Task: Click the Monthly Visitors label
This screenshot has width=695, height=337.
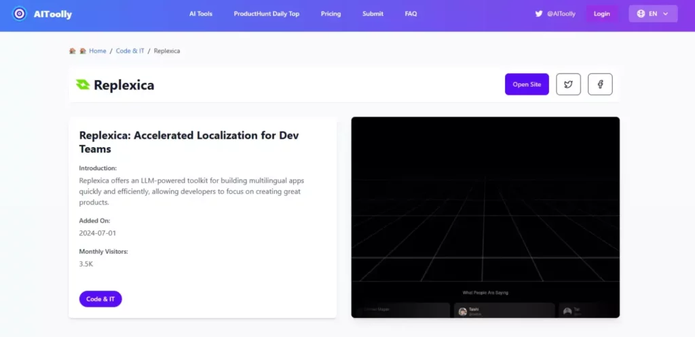Action: click(x=103, y=252)
